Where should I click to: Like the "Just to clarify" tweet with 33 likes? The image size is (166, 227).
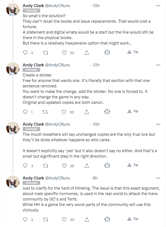click(64, 219)
